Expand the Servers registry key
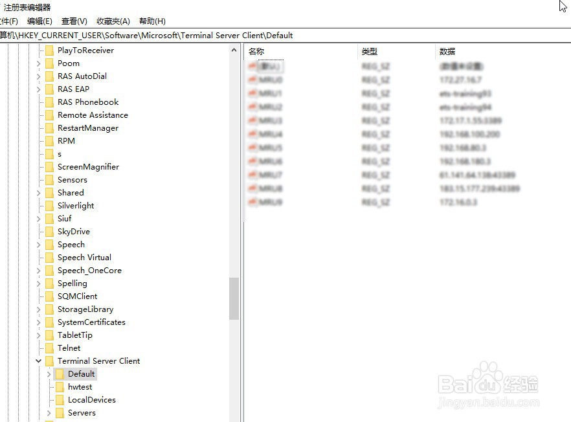This screenshot has height=422, width=571. coord(49,412)
